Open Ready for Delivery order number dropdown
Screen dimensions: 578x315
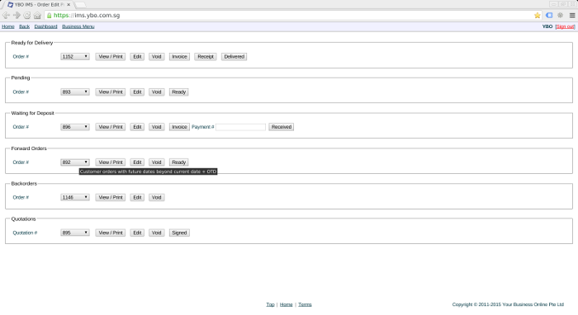coord(75,57)
